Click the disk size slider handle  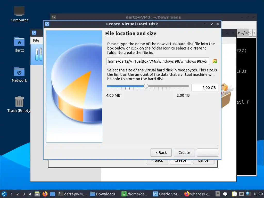click(x=146, y=86)
